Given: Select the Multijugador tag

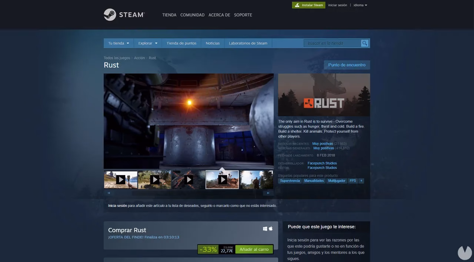Looking at the screenshot, I should [337, 181].
